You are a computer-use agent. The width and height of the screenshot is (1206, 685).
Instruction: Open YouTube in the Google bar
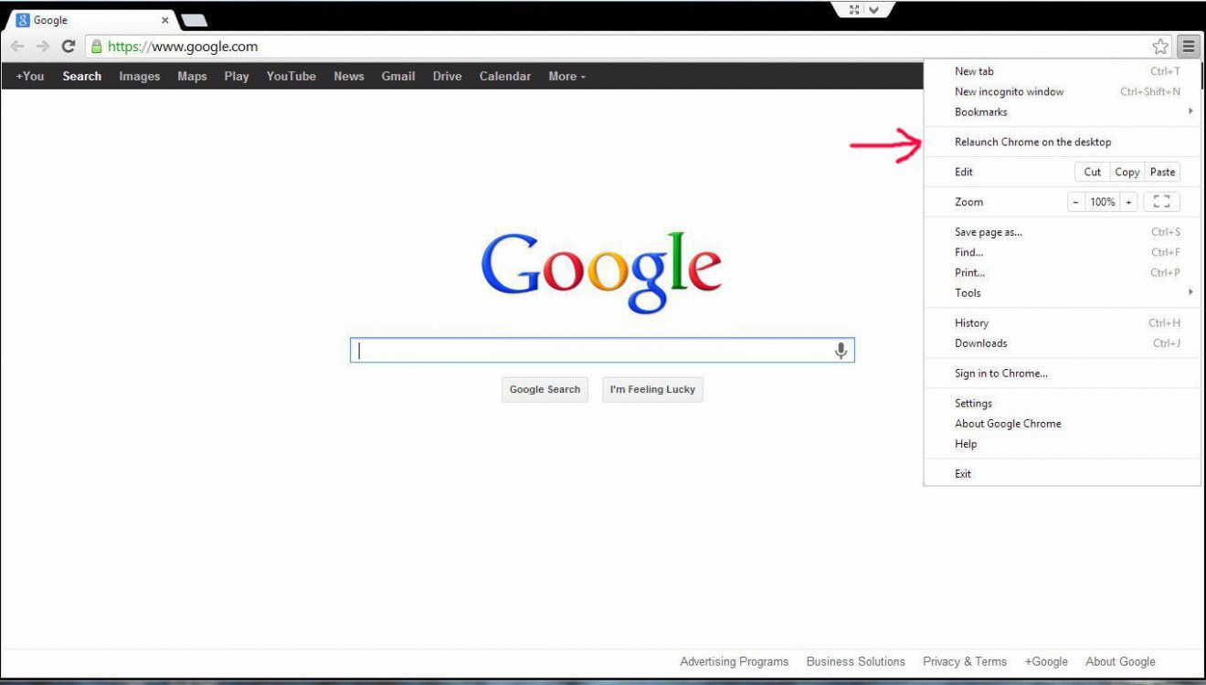[x=291, y=77]
